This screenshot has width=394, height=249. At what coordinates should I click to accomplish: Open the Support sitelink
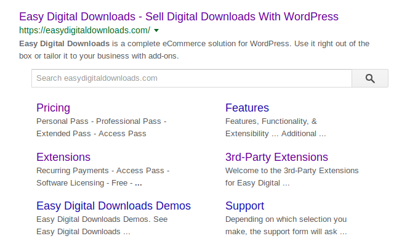tap(245, 206)
